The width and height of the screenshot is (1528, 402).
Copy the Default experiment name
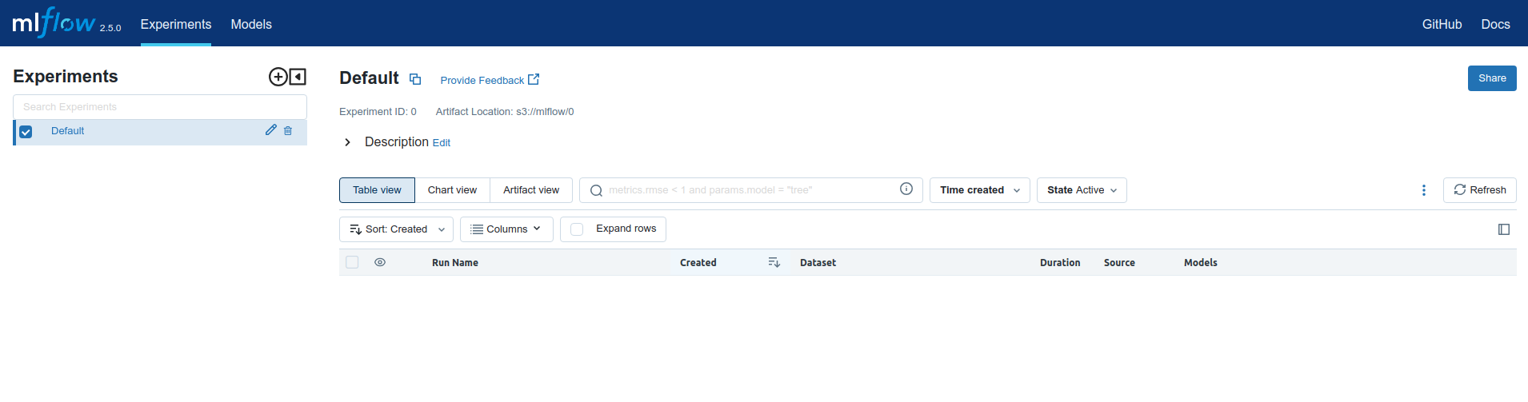click(x=415, y=79)
